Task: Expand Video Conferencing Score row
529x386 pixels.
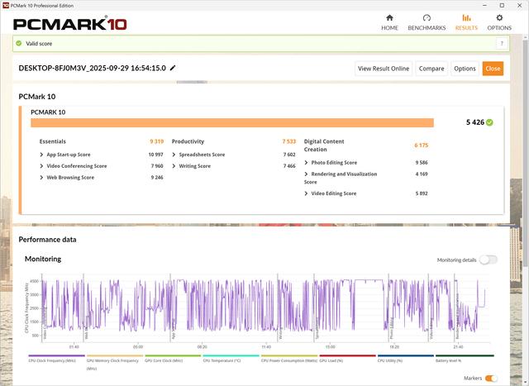Action: [x=41, y=166]
